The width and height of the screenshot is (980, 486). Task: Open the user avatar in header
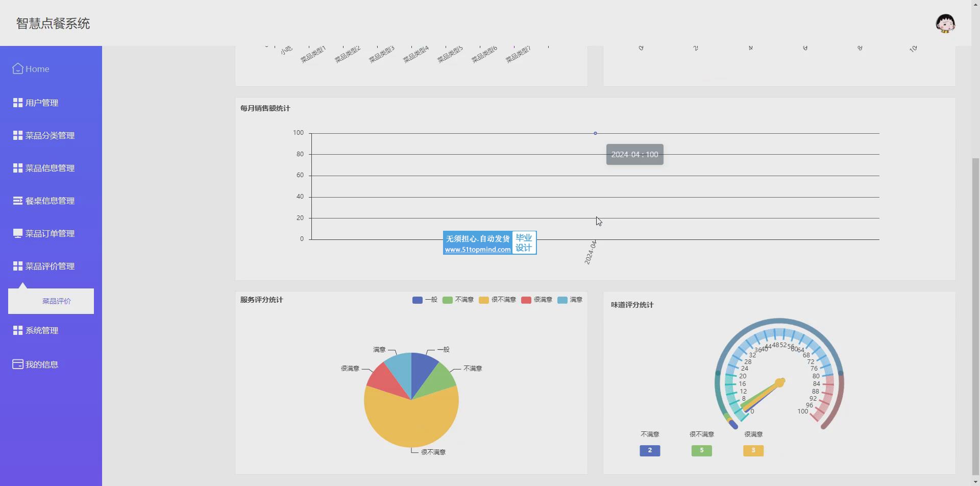pos(945,23)
